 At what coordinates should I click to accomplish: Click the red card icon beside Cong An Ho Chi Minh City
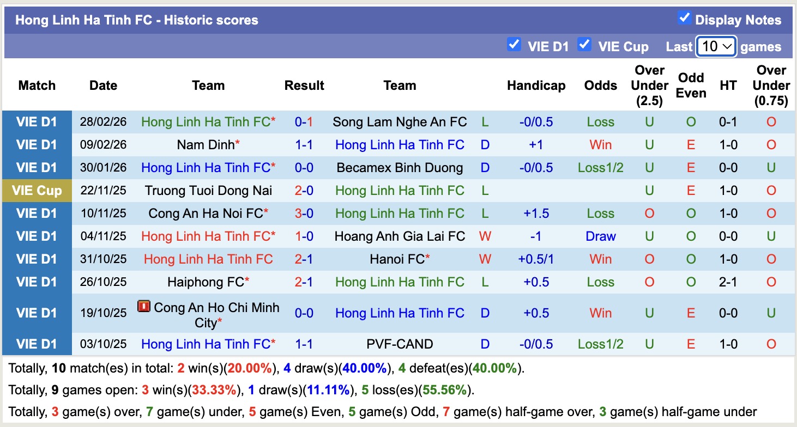coord(143,307)
